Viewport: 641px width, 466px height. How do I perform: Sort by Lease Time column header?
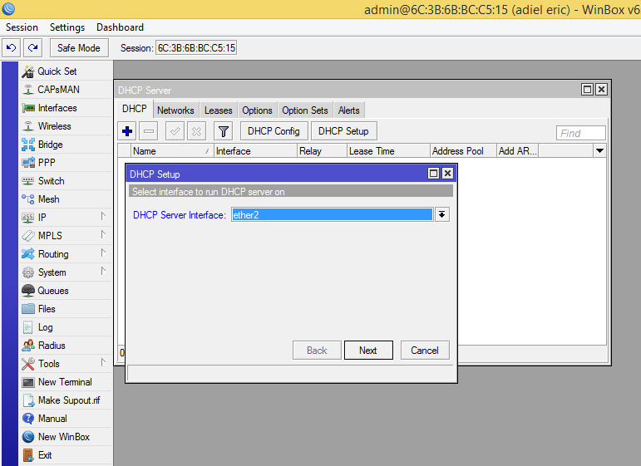click(388, 150)
